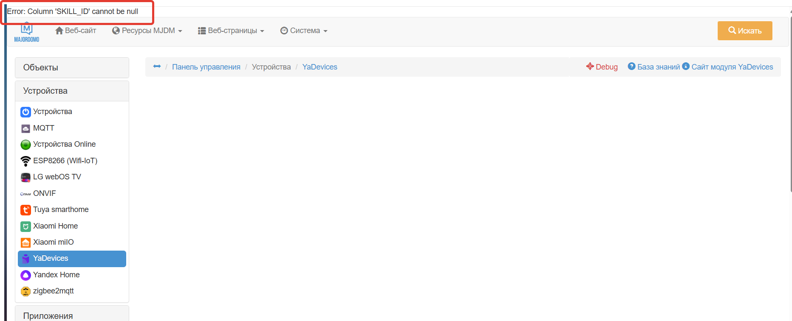Collapse the Устройства sidebar section
This screenshot has height=321, width=792.
72,91
